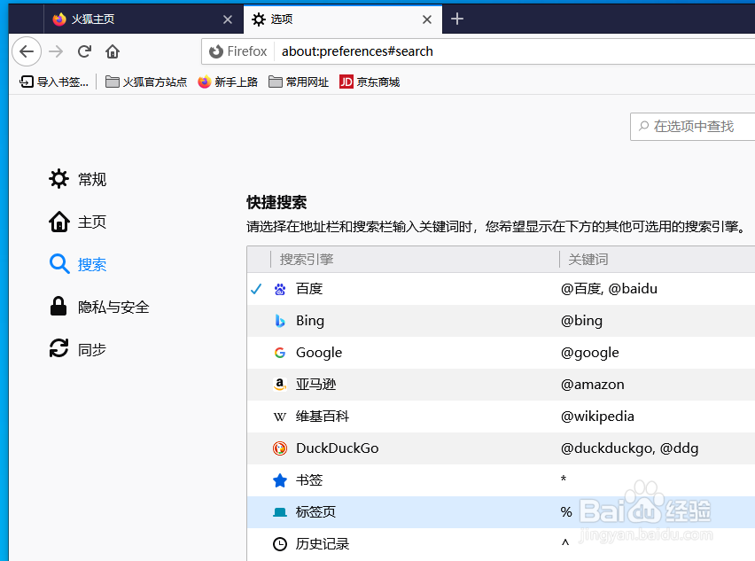Click the Wikipedia W icon
The height and width of the screenshot is (561, 755).
point(280,417)
